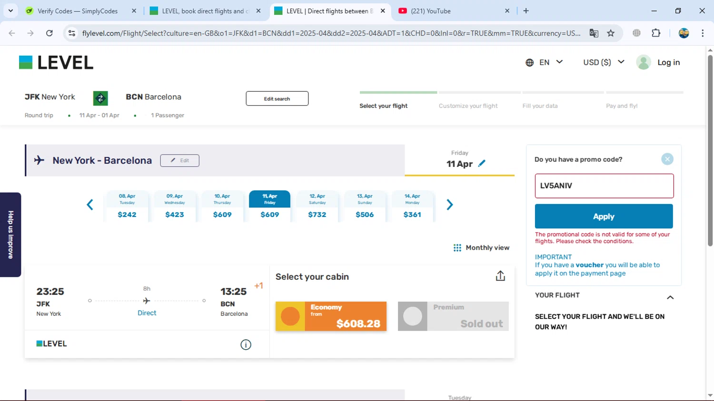Select 14 Apr Monday $361 date
714x401 pixels.
pyautogui.click(x=412, y=206)
